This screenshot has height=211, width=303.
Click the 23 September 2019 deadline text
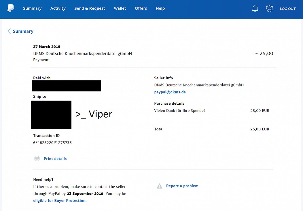click(85, 193)
